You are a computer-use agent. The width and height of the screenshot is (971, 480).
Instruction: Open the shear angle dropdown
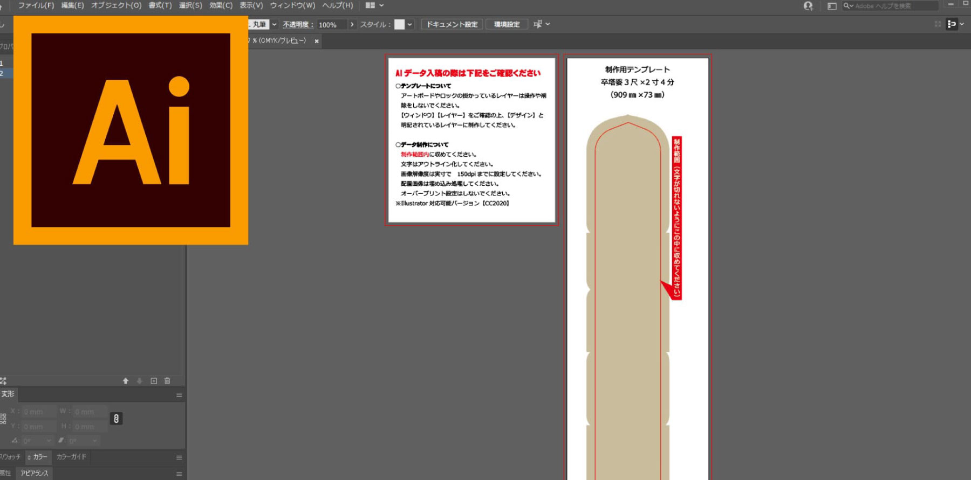coord(95,441)
